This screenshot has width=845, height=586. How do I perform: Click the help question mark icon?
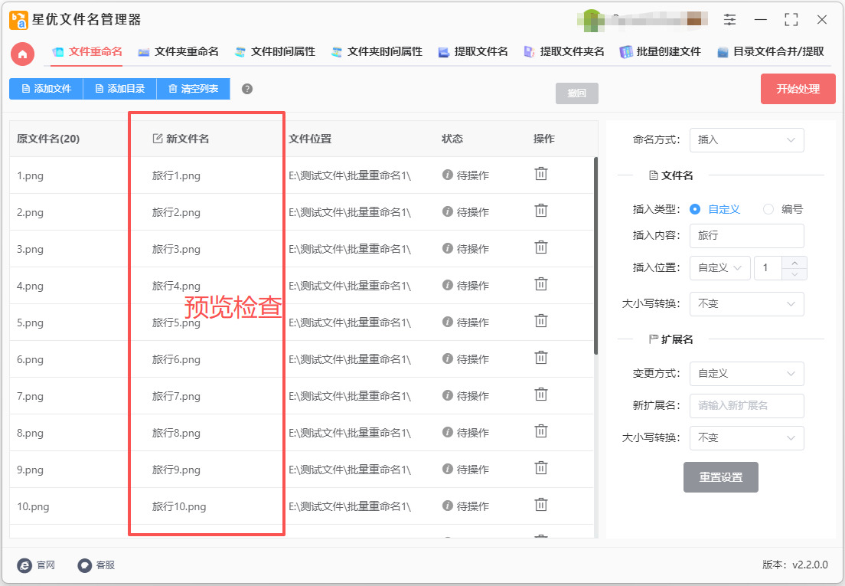tap(247, 89)
